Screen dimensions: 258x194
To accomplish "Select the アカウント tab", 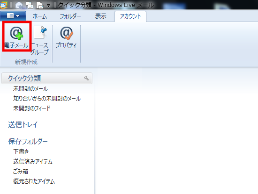I will pyautogui.click(x=130, y=16).
